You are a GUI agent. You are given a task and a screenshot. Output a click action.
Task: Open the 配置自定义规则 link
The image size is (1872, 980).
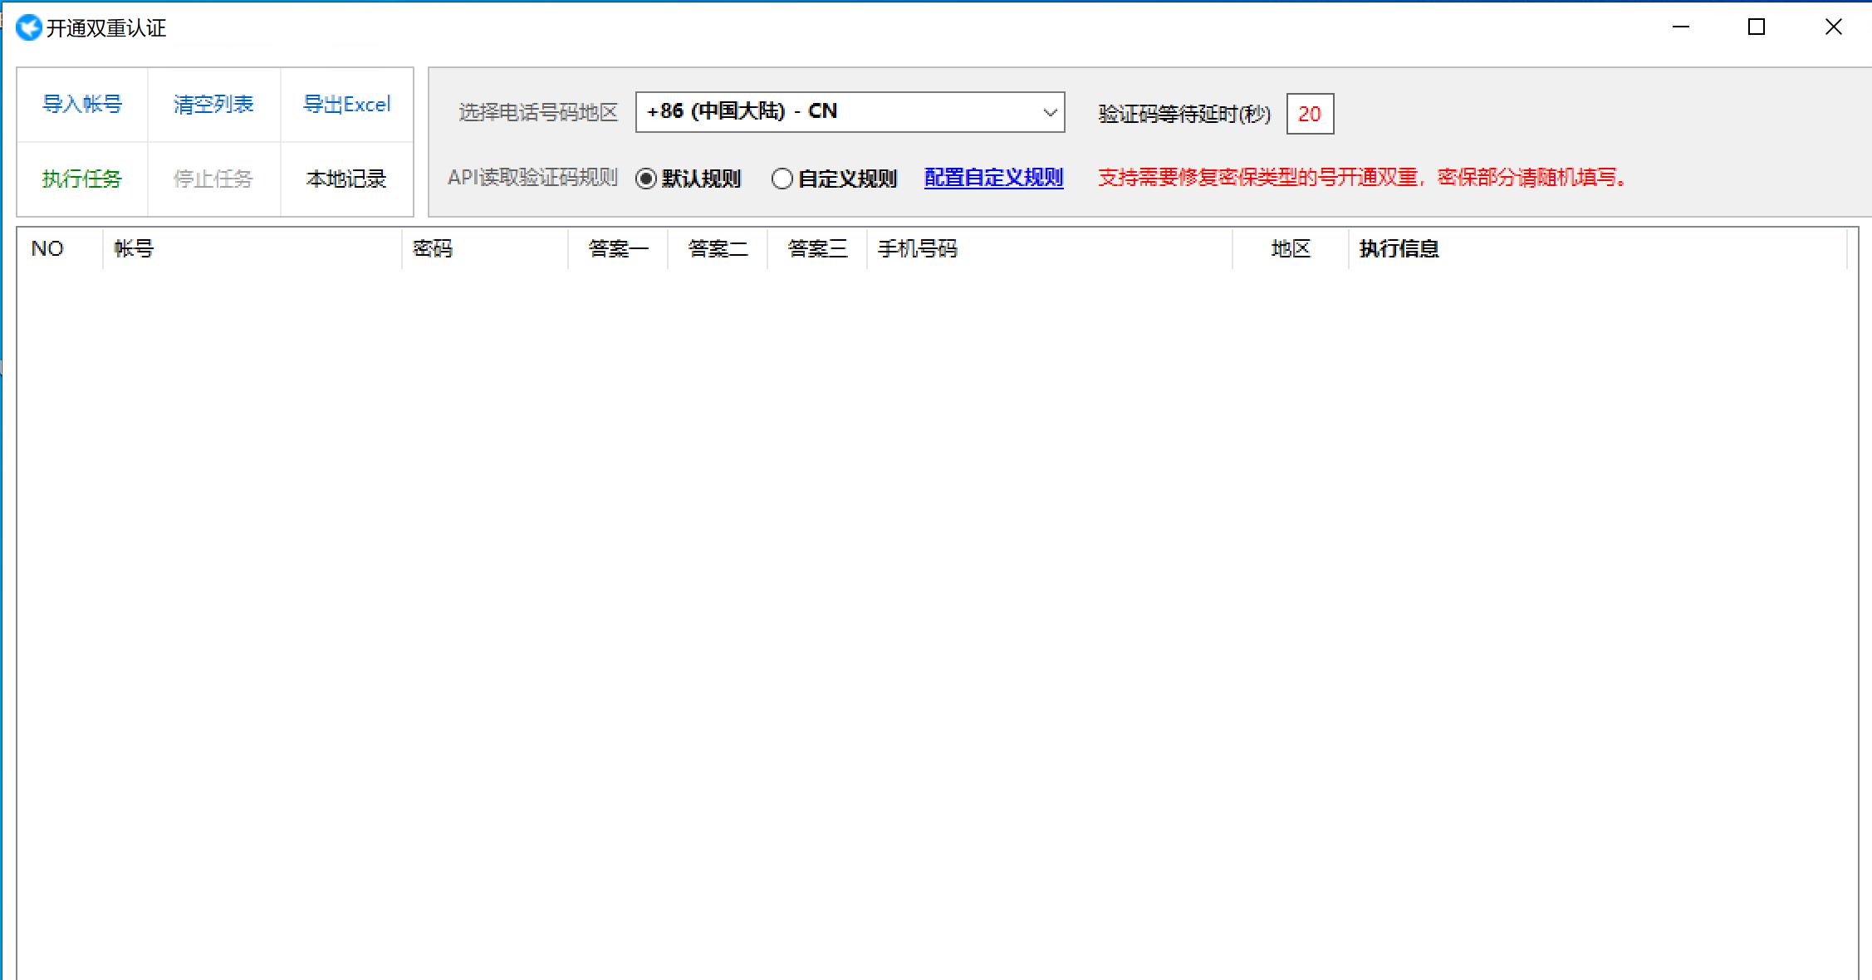pyautogui.click(x=993, y=178)
